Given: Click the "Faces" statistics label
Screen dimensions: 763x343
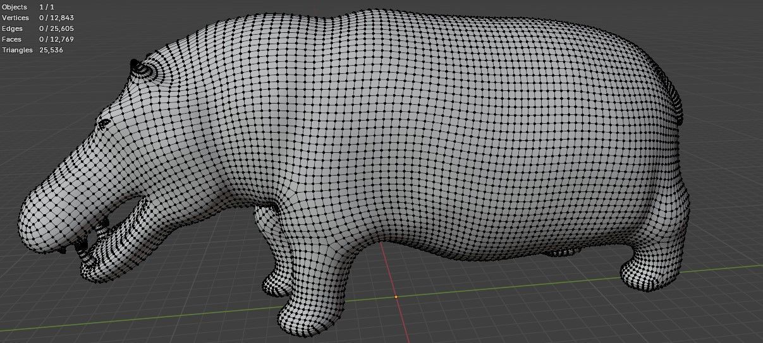Looking at the screenshot, I should [11, 39].
